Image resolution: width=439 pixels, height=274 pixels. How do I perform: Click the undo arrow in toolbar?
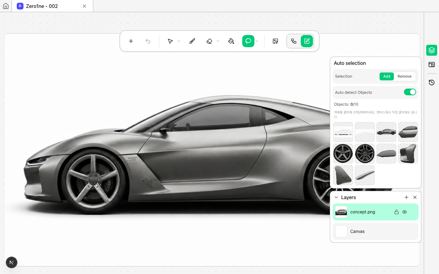click(148, 41)
